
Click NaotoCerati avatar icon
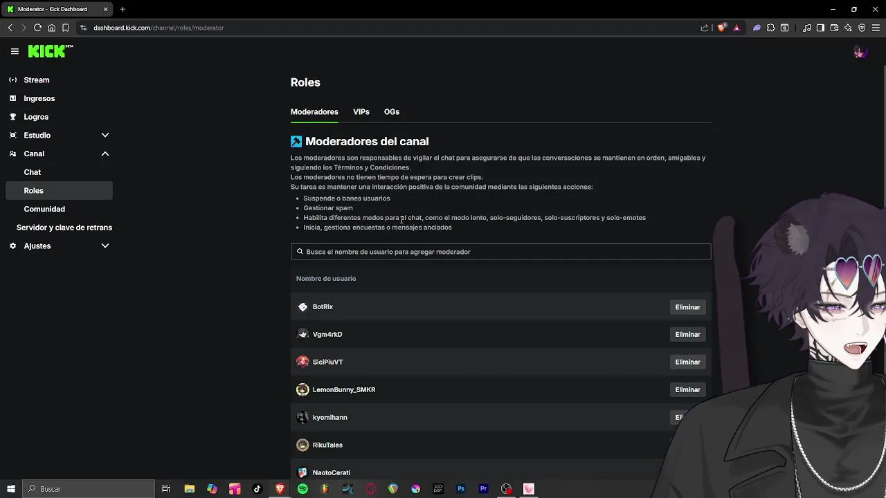[302, 472]
